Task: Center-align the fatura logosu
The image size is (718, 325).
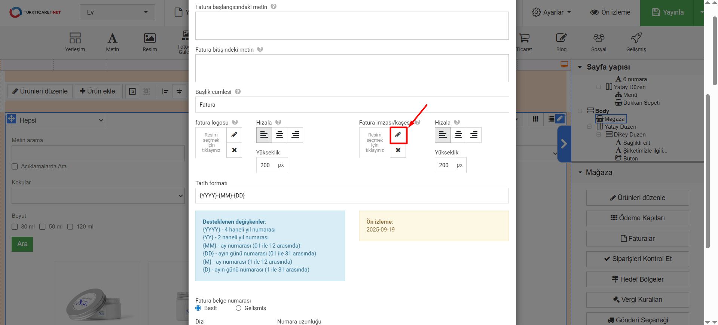Action: (279, 135)
